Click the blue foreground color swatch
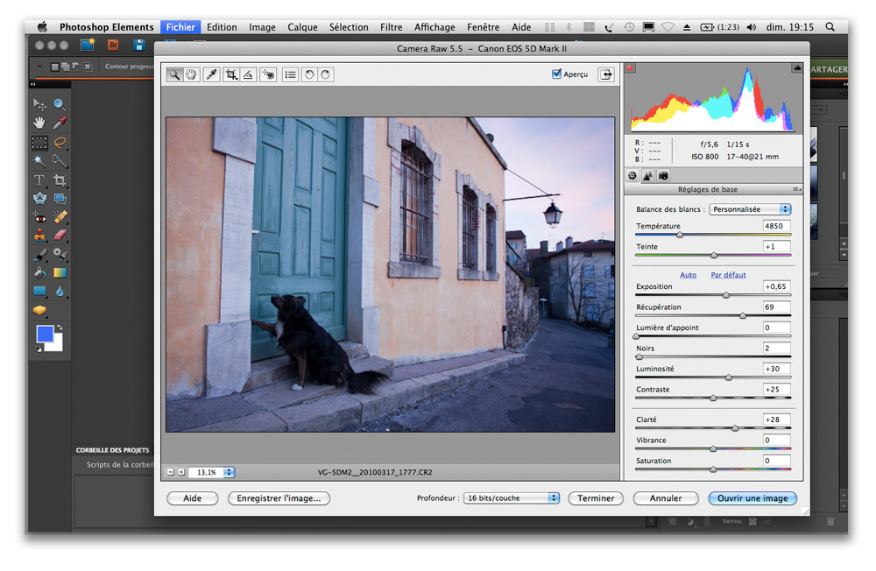876x571 pixels. pyautogui.click(x=45, y=335)
